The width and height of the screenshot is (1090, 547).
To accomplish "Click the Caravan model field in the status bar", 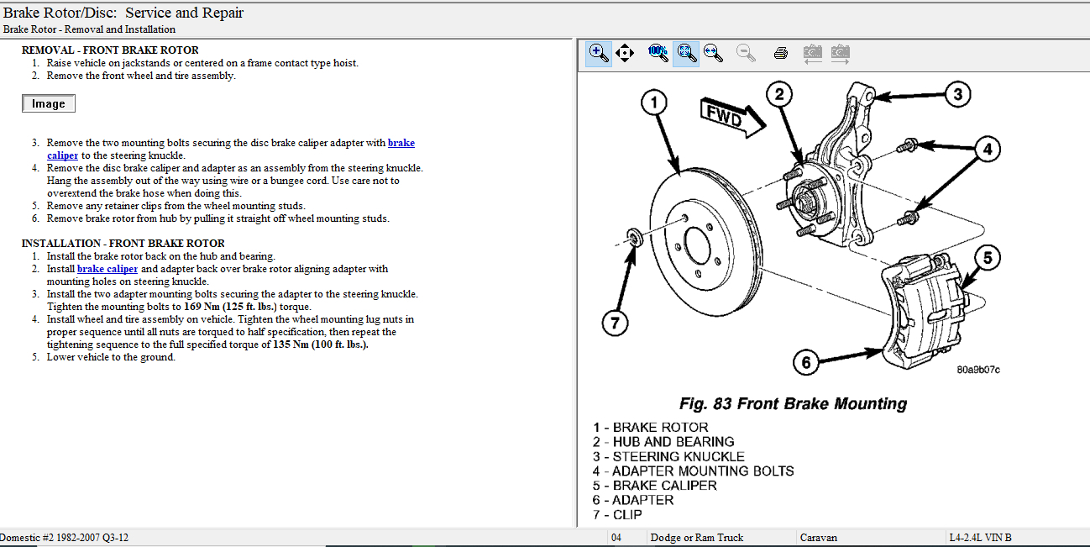I will pyautogui.click(x=819, y=538).
